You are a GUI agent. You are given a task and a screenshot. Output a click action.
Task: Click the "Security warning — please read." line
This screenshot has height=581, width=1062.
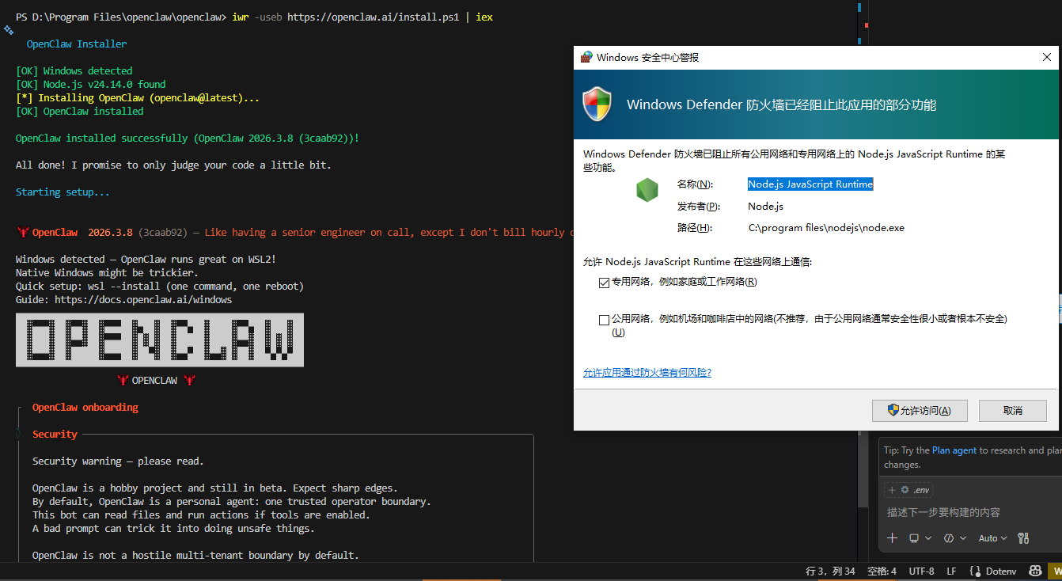tap(119, 461)
